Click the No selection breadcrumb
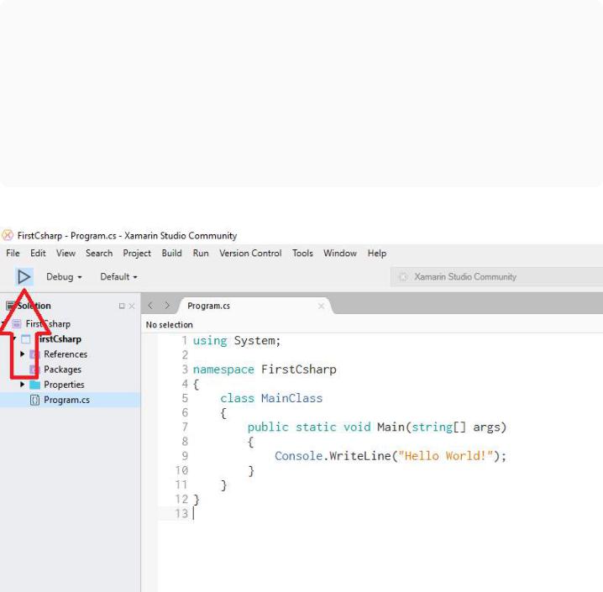The height and width of the screenshot is (592, 603). pyautogui.click(x=169, y=325)
